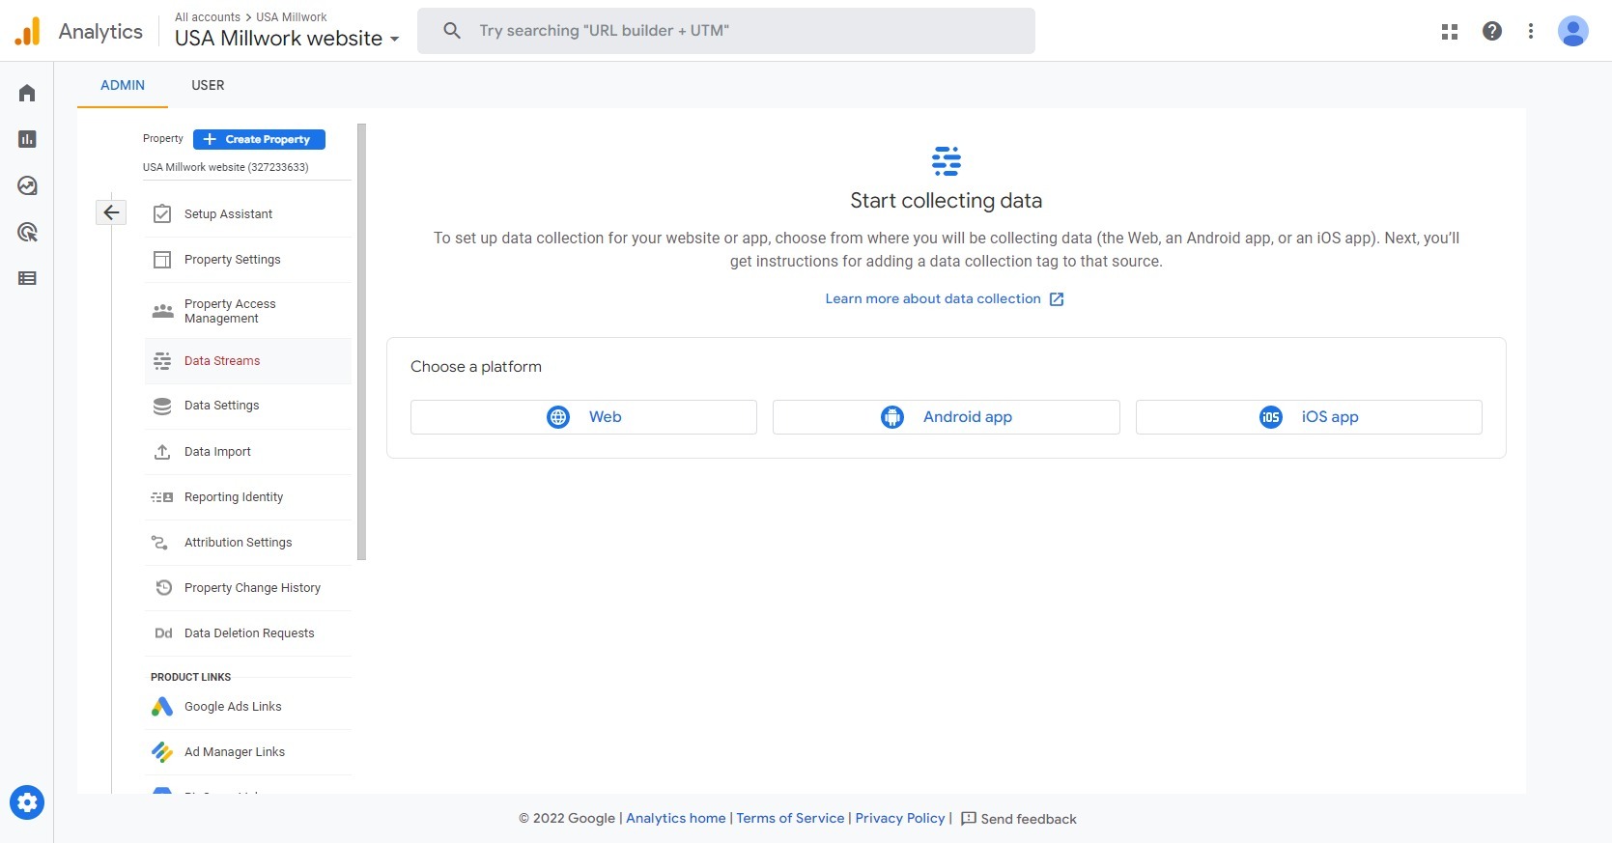Open the Explore icon in sidebar

click(x=27, y=185)
